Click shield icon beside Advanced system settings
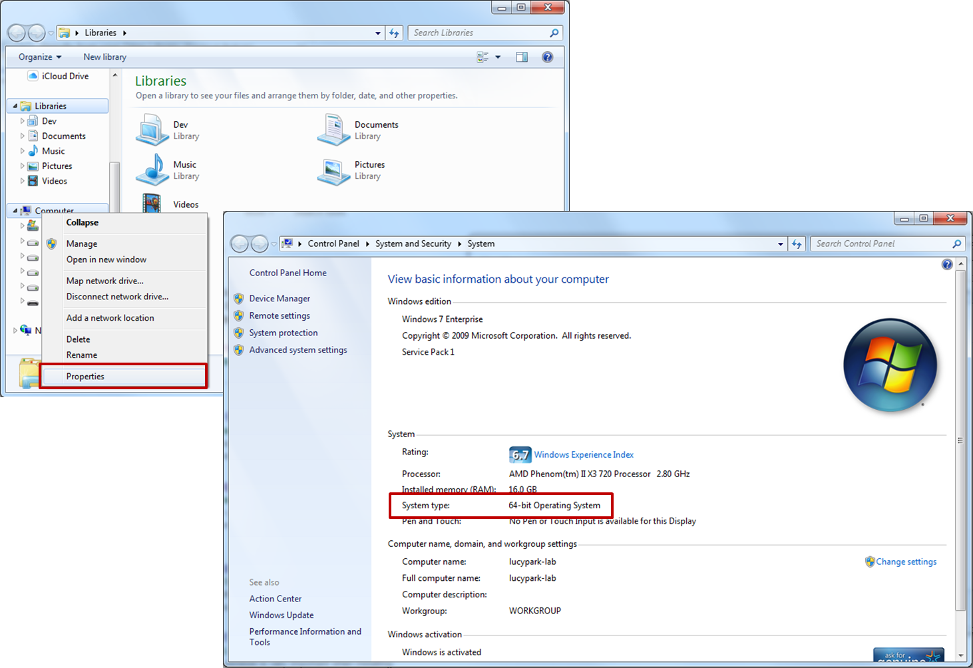 pyautogui.click(x=239, y=350)
